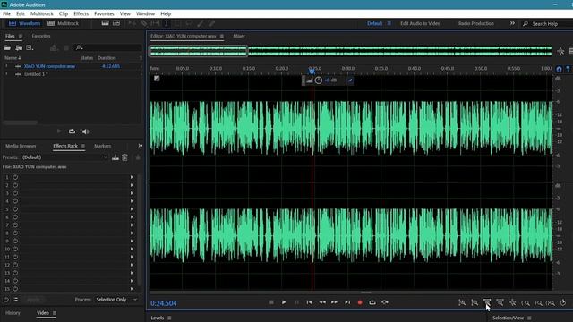Click the Loop Playback icon in Files panel
Screen dimensions: 573x322
click(x=72, y=131)
